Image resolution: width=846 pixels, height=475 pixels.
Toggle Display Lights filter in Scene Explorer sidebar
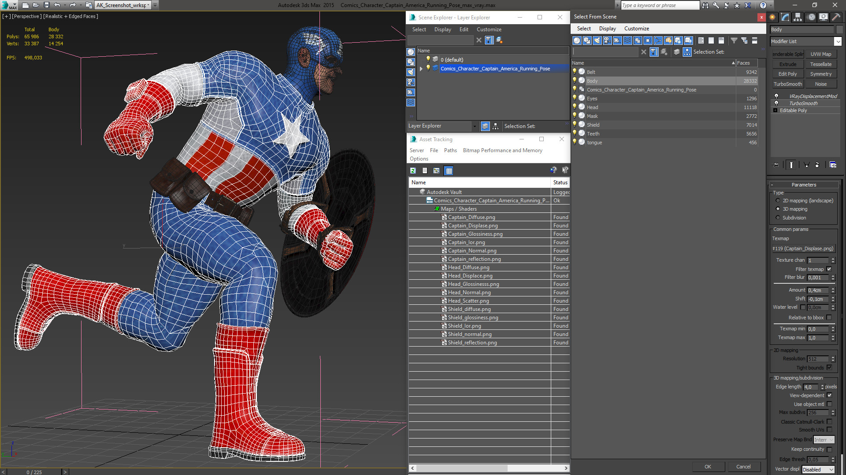411,72
